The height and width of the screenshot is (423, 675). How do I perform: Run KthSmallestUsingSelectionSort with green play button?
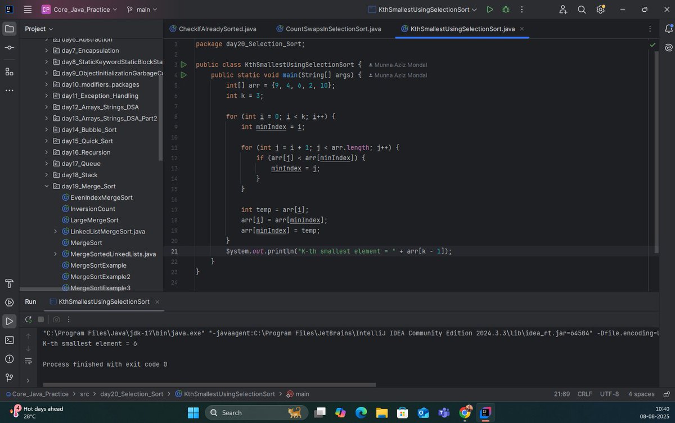(490, 10)
